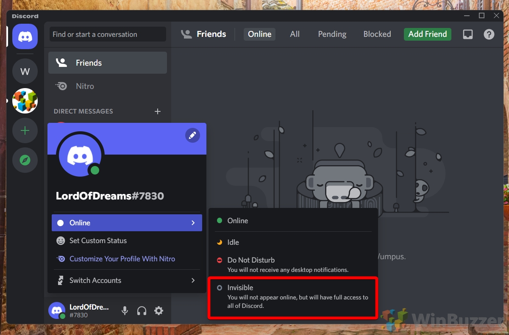Open Set Custom Status
Image resolution: width=509 pixels, height=335 pixels.
click(127, 241)
